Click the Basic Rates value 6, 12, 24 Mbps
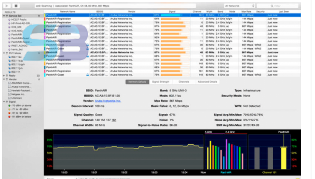Screen dimensions: 315x179 [179, 106]
